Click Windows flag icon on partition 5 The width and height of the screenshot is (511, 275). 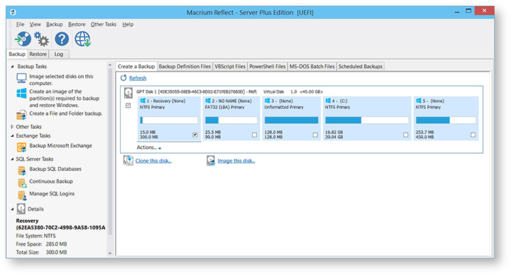click(x=418, y=101)
